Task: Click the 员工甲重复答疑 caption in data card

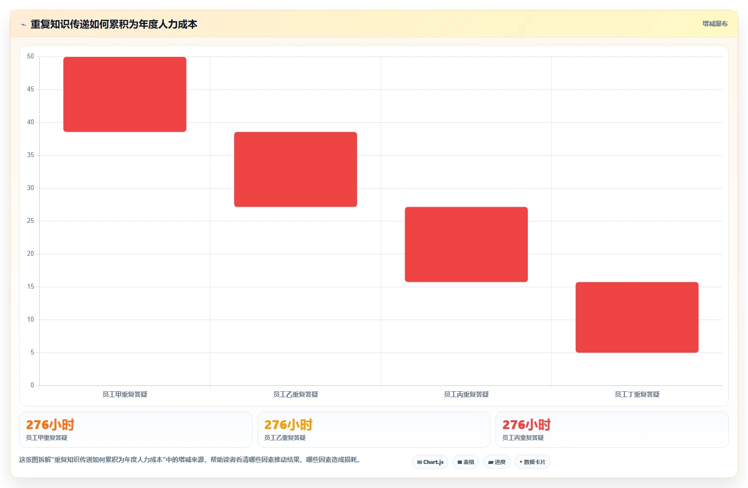Action: pyautogui.click(x=47, y=438)
